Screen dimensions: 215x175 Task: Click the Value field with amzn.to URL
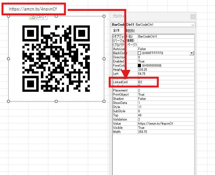(x=166, y=123)
